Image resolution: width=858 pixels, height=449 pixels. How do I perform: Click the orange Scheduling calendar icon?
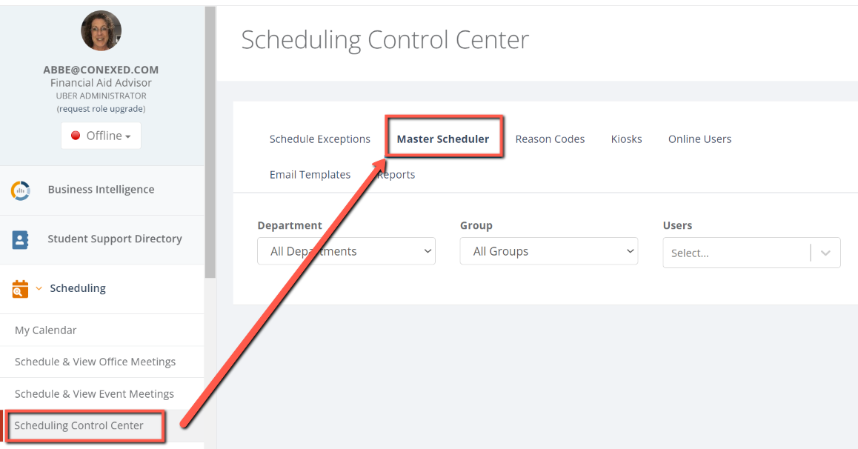(x=19, y=288)
